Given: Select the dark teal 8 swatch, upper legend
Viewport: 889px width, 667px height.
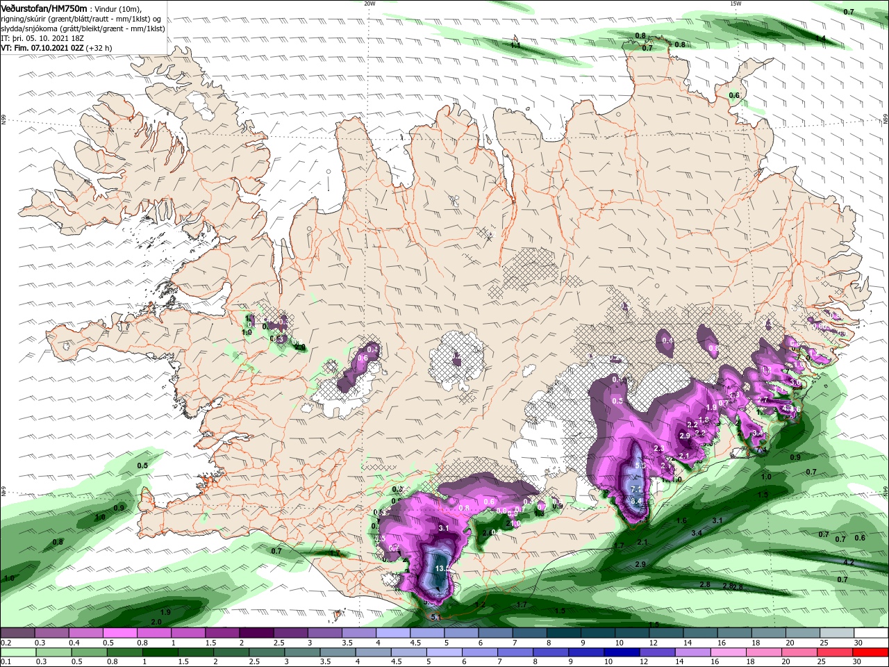Looking at the screenshot, I should coord(563,633).
